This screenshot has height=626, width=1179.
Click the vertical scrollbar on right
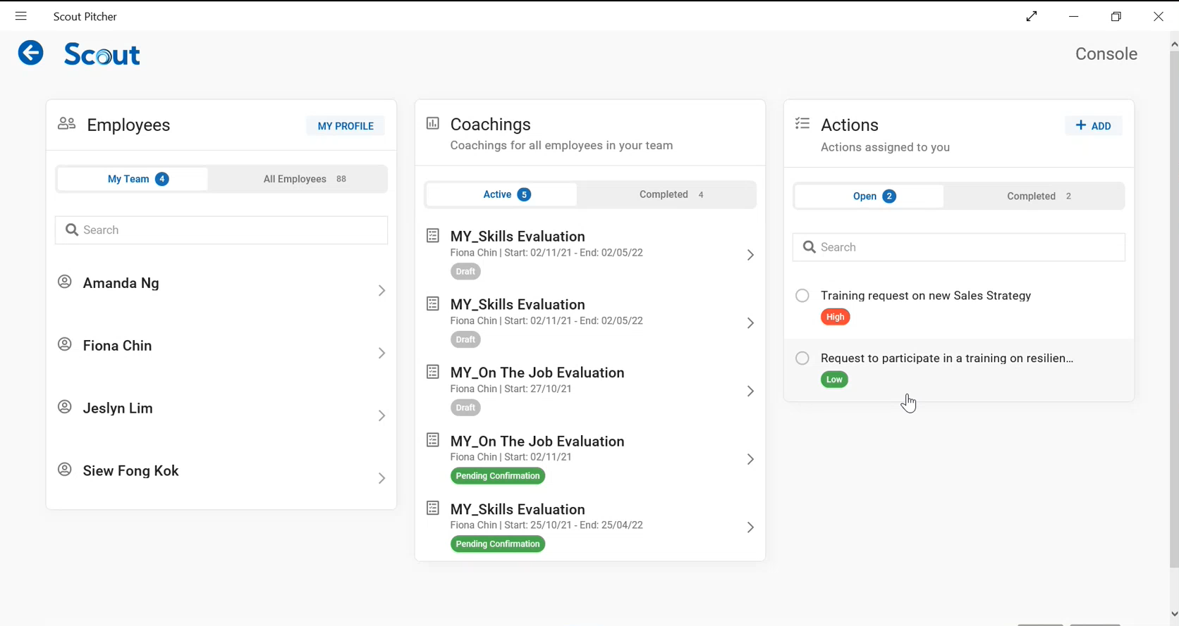[1173, 310]
